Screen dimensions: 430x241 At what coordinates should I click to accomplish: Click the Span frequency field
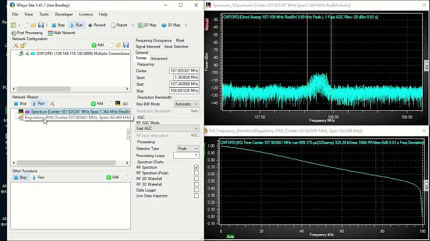(x=186, y=78)
